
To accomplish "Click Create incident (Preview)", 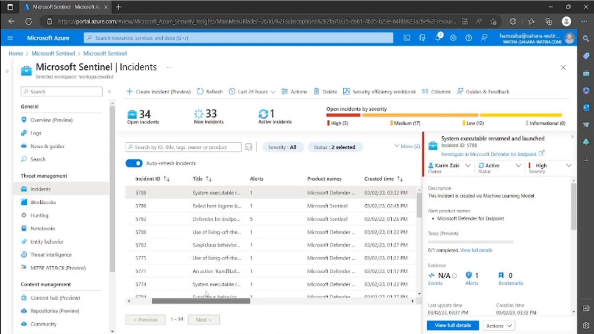I will [x=158, y=92].
